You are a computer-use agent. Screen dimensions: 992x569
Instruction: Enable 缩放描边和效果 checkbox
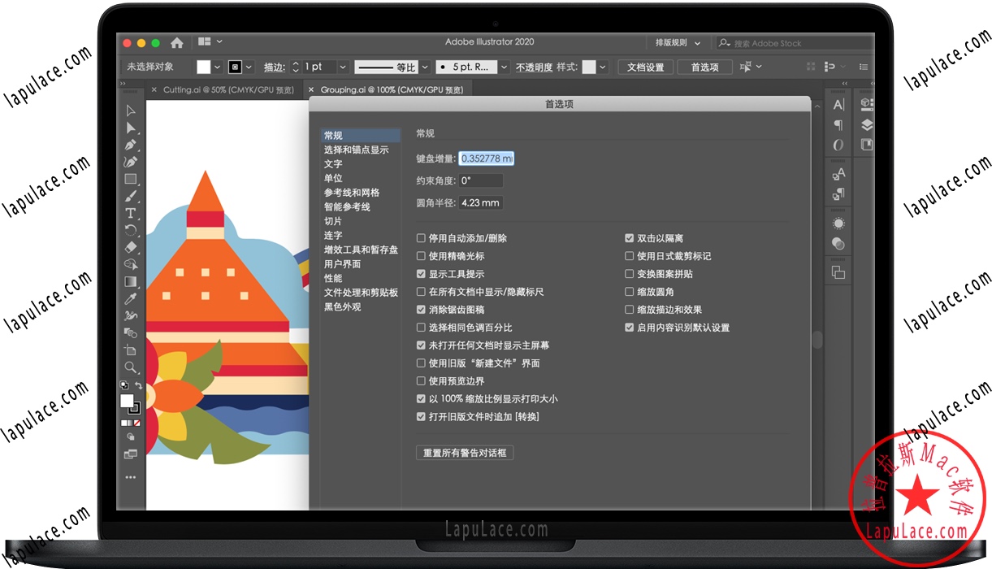pos(629,310)
